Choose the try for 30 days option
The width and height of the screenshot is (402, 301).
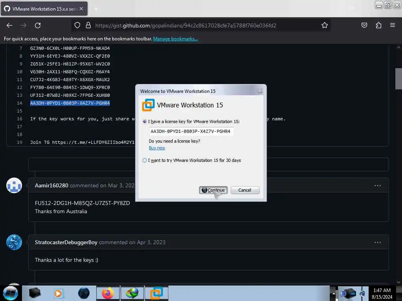point(144,160)
